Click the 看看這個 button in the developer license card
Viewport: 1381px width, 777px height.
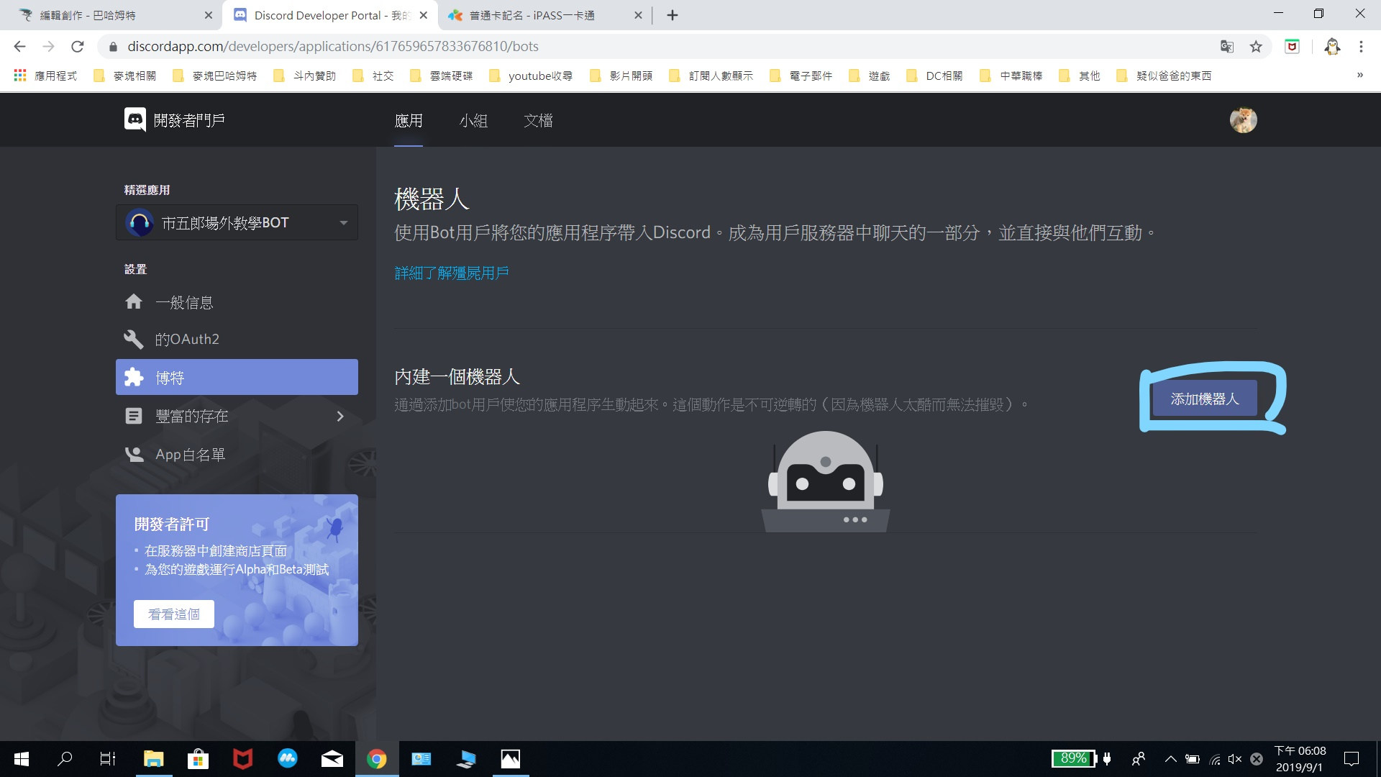click(x=174, y=614)
